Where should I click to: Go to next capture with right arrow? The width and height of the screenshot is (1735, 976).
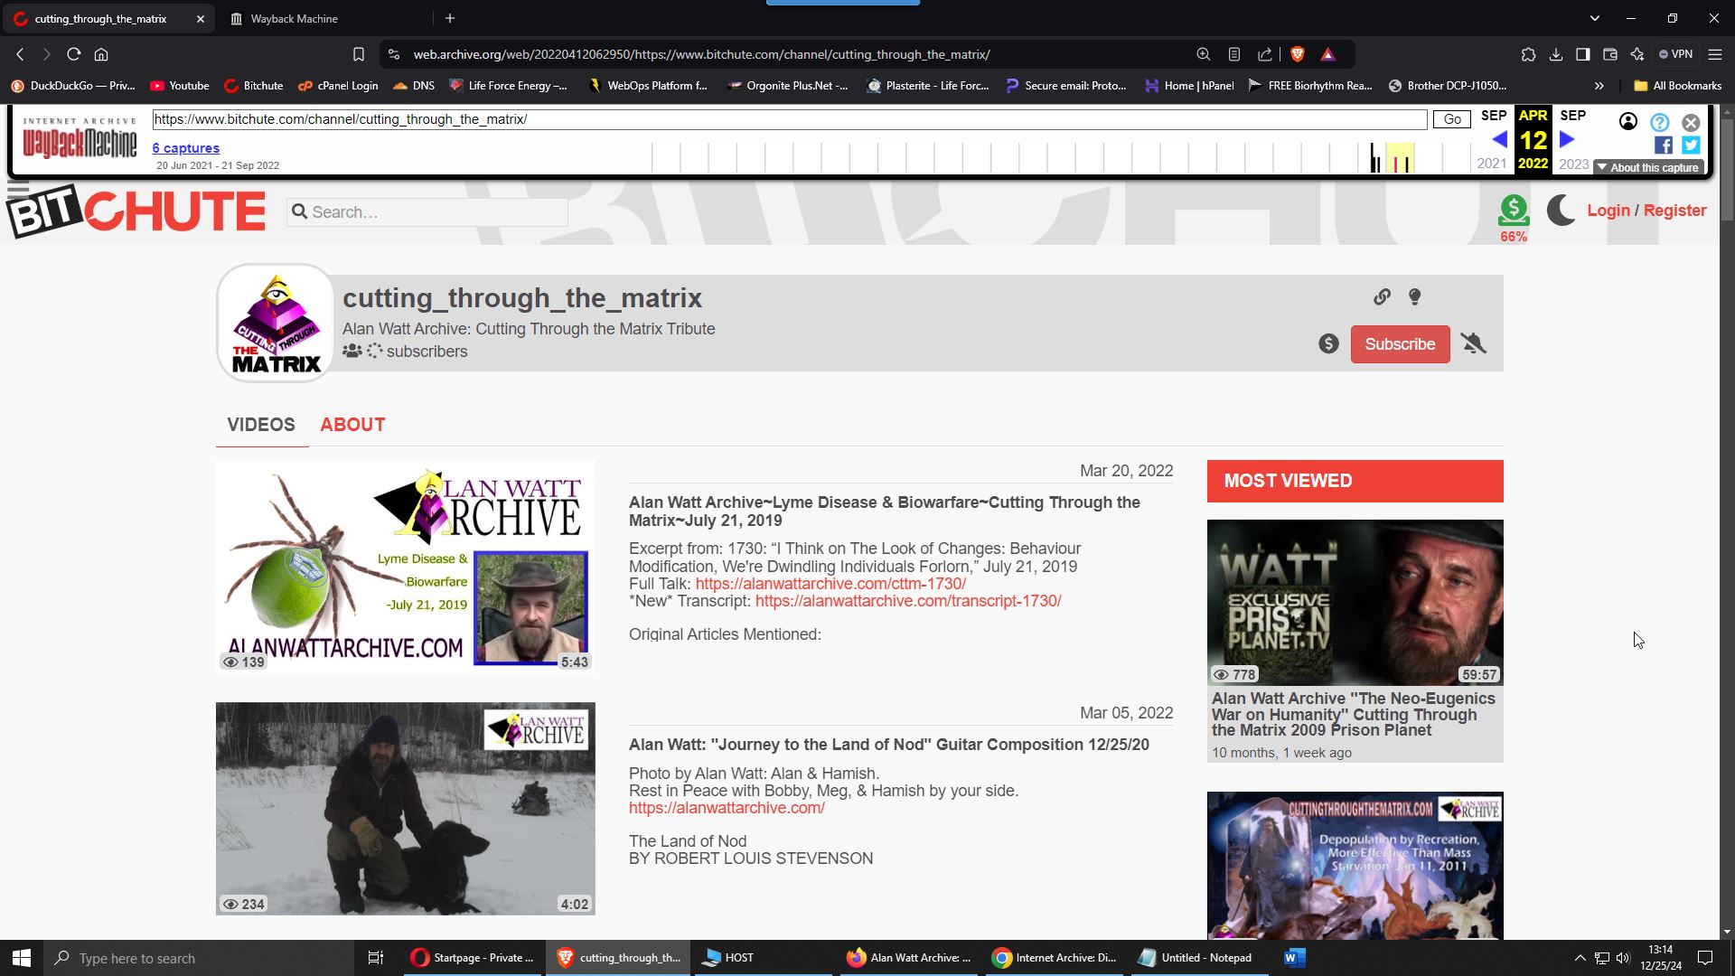(x=1568, y=139)
